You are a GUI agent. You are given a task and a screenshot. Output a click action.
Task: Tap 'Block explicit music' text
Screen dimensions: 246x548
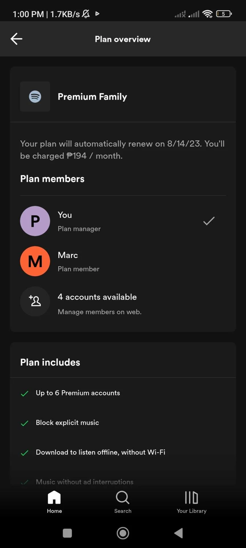click(67, 423)
